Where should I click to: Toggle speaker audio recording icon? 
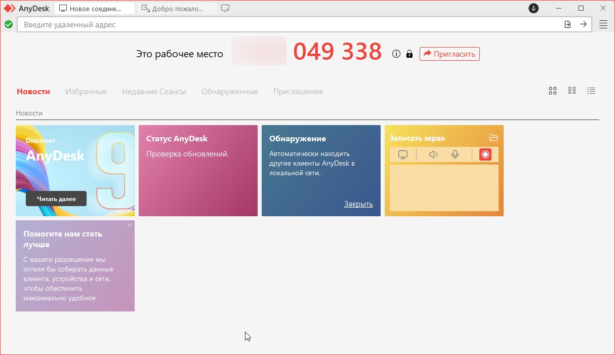(433, 154)
